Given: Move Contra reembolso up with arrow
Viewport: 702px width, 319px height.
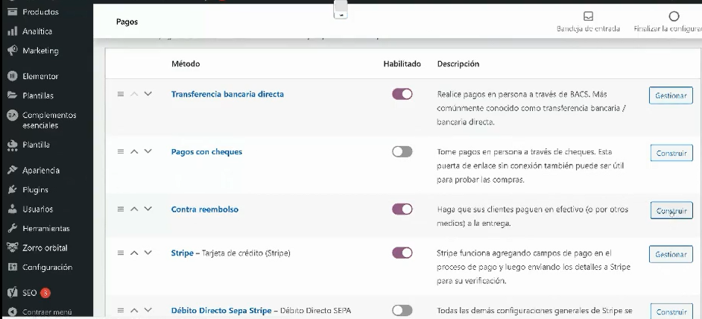Looking at the screenshot, I should pyautogui.click(x=134, y=209).
